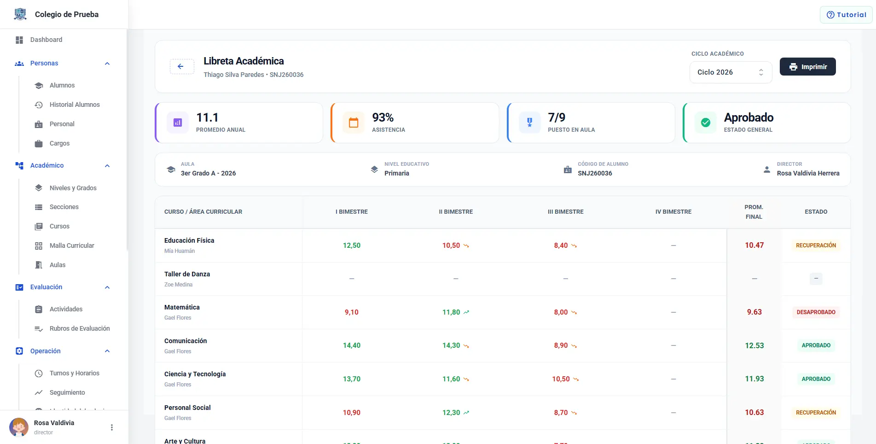
Task: Collapse the Académico menu section
Action: tap(107, 166)
